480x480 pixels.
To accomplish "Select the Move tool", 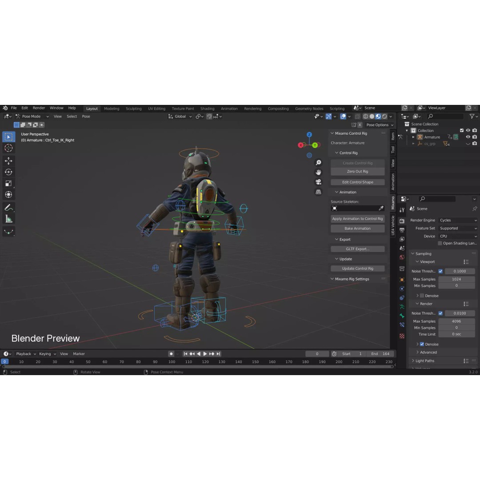I will (x=8, y=161).
